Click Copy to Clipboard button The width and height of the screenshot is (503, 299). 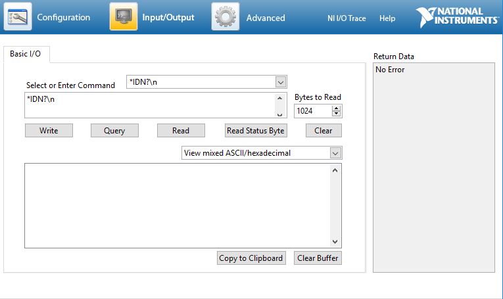[x=251, y=258]
